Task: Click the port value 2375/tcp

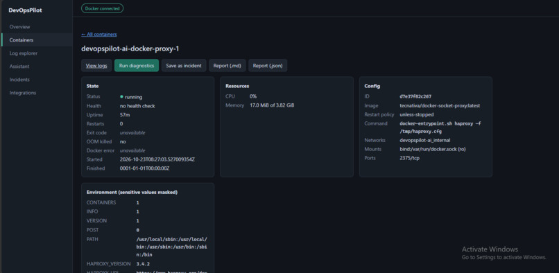Action: [x=410, y=158]
